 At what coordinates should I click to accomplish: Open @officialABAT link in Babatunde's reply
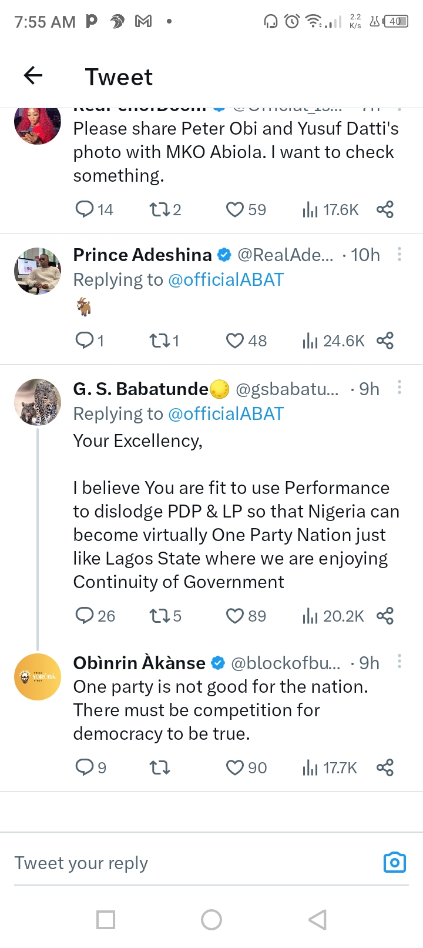coord(226,414)
